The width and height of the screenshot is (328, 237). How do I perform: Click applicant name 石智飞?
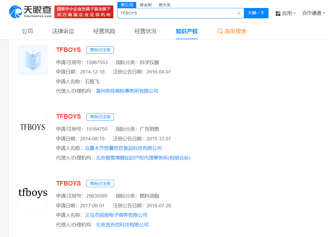pos(92,81)
